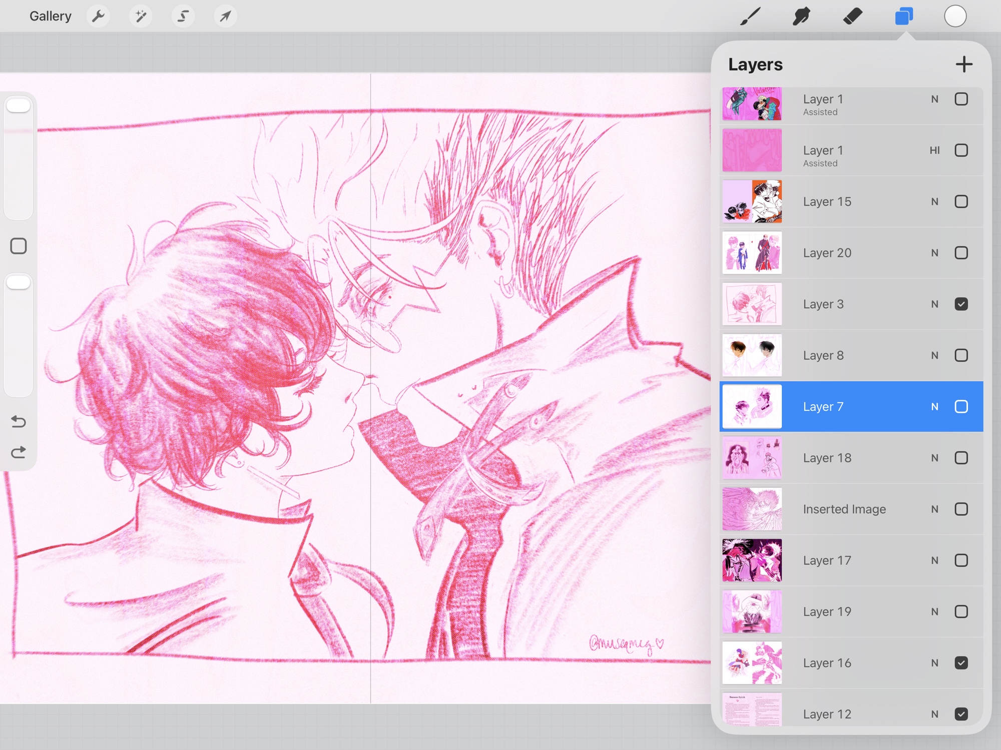Open HI blend mode of Layer 1
1001x750 pixels.
(934, 151)
